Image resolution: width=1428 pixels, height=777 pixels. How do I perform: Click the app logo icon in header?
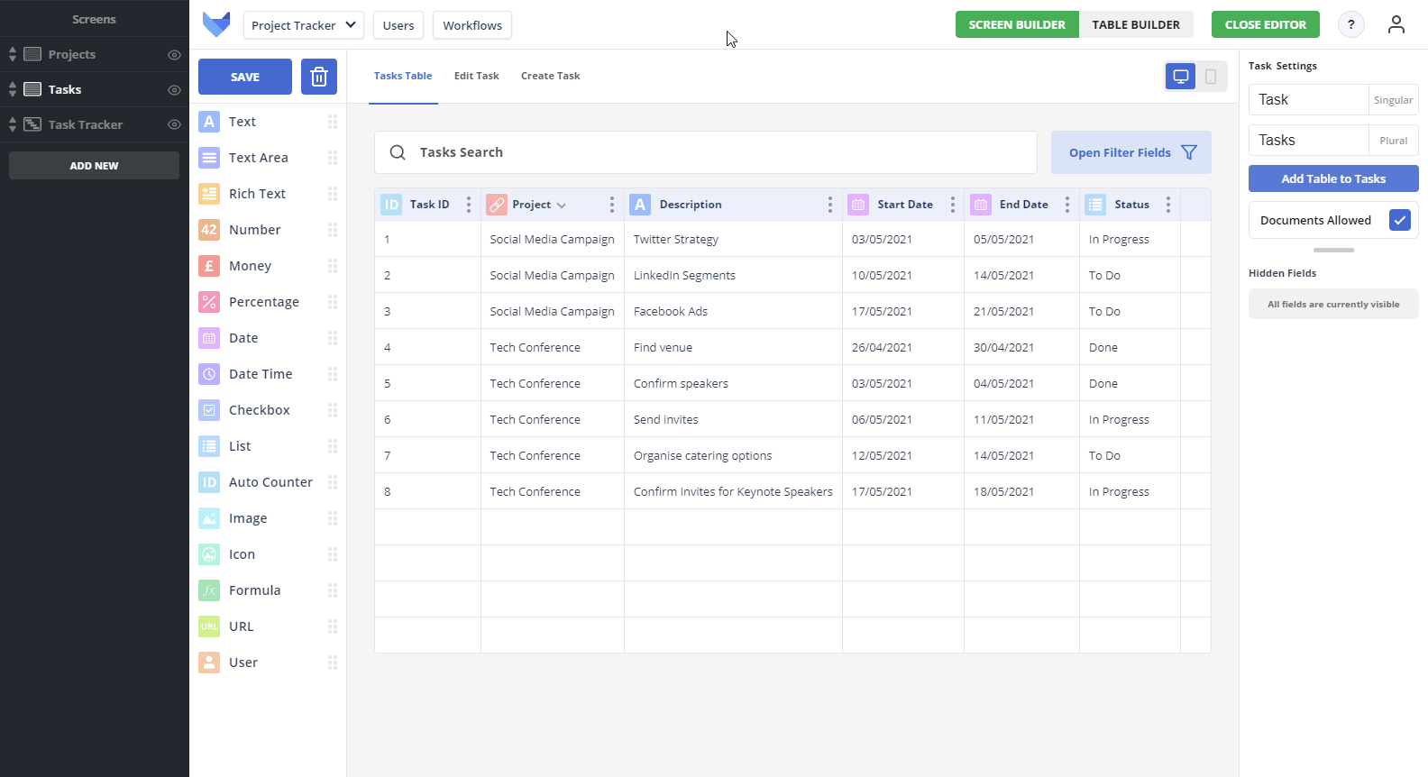pyautogui.click(x=216, y=24)
